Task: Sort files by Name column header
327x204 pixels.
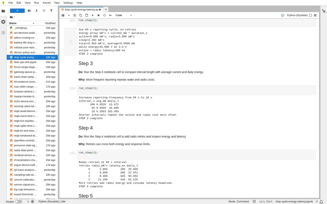Action: pyautogui.click(x=22, y=23)
